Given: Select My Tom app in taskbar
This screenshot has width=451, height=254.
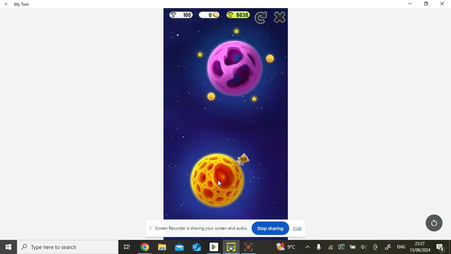Looking at the screenshot, I should tap(231, 247).
